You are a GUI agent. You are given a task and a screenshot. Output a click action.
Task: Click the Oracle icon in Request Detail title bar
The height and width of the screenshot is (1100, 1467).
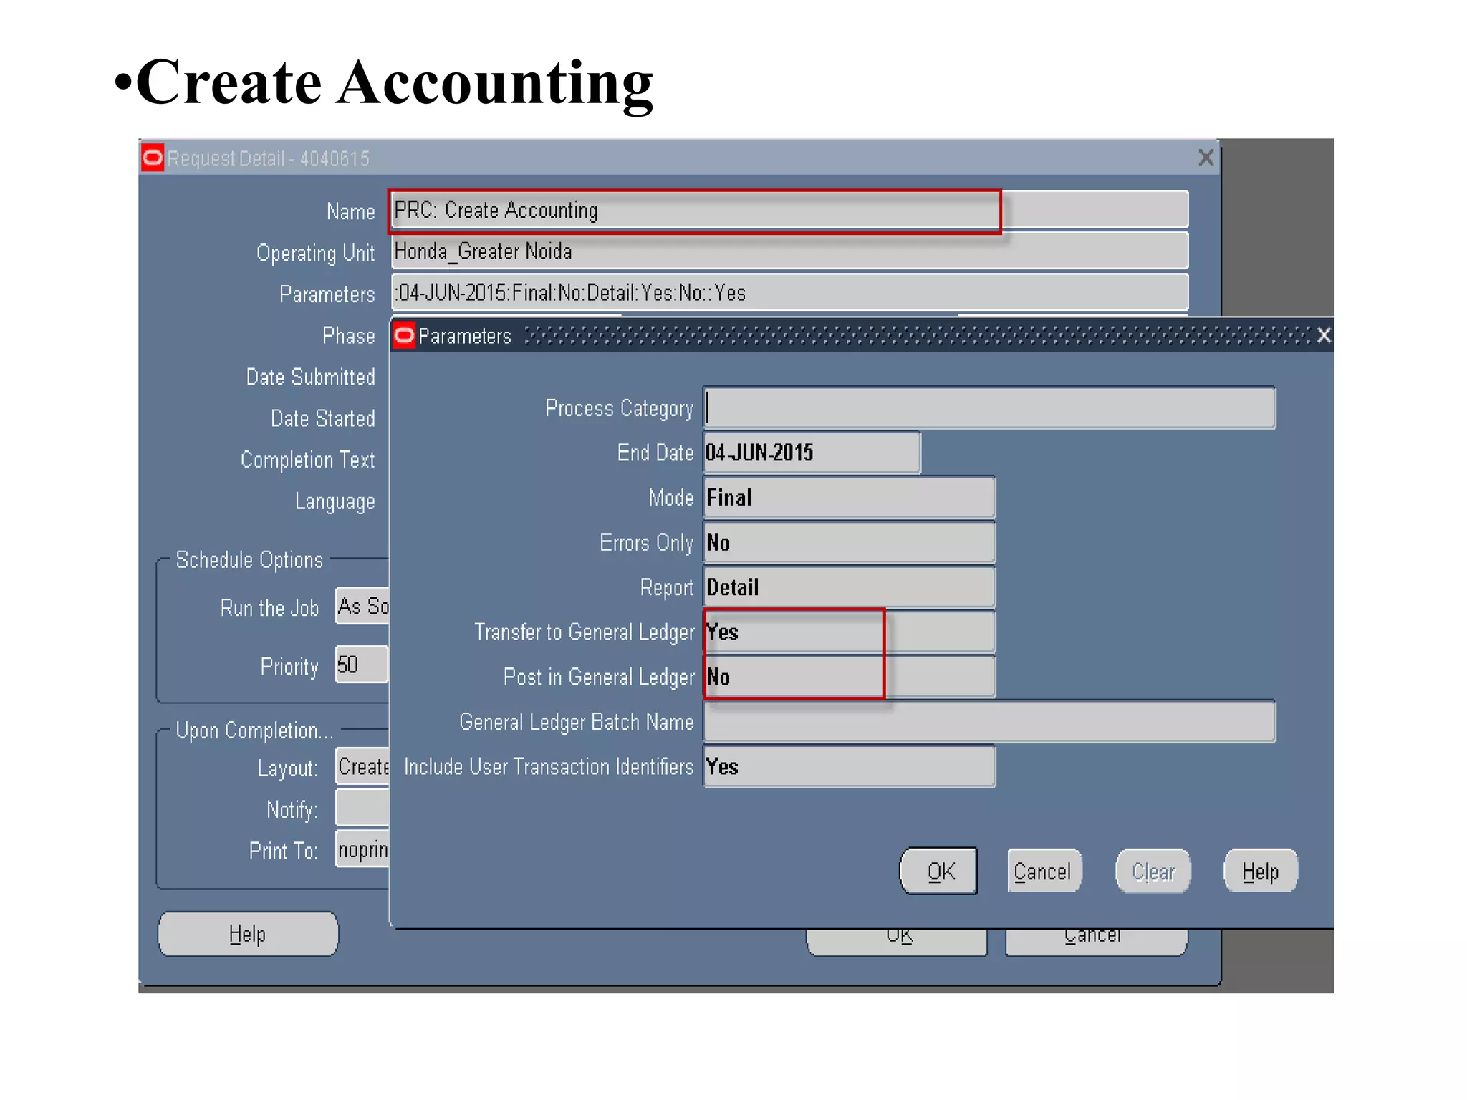coord(153,158)
